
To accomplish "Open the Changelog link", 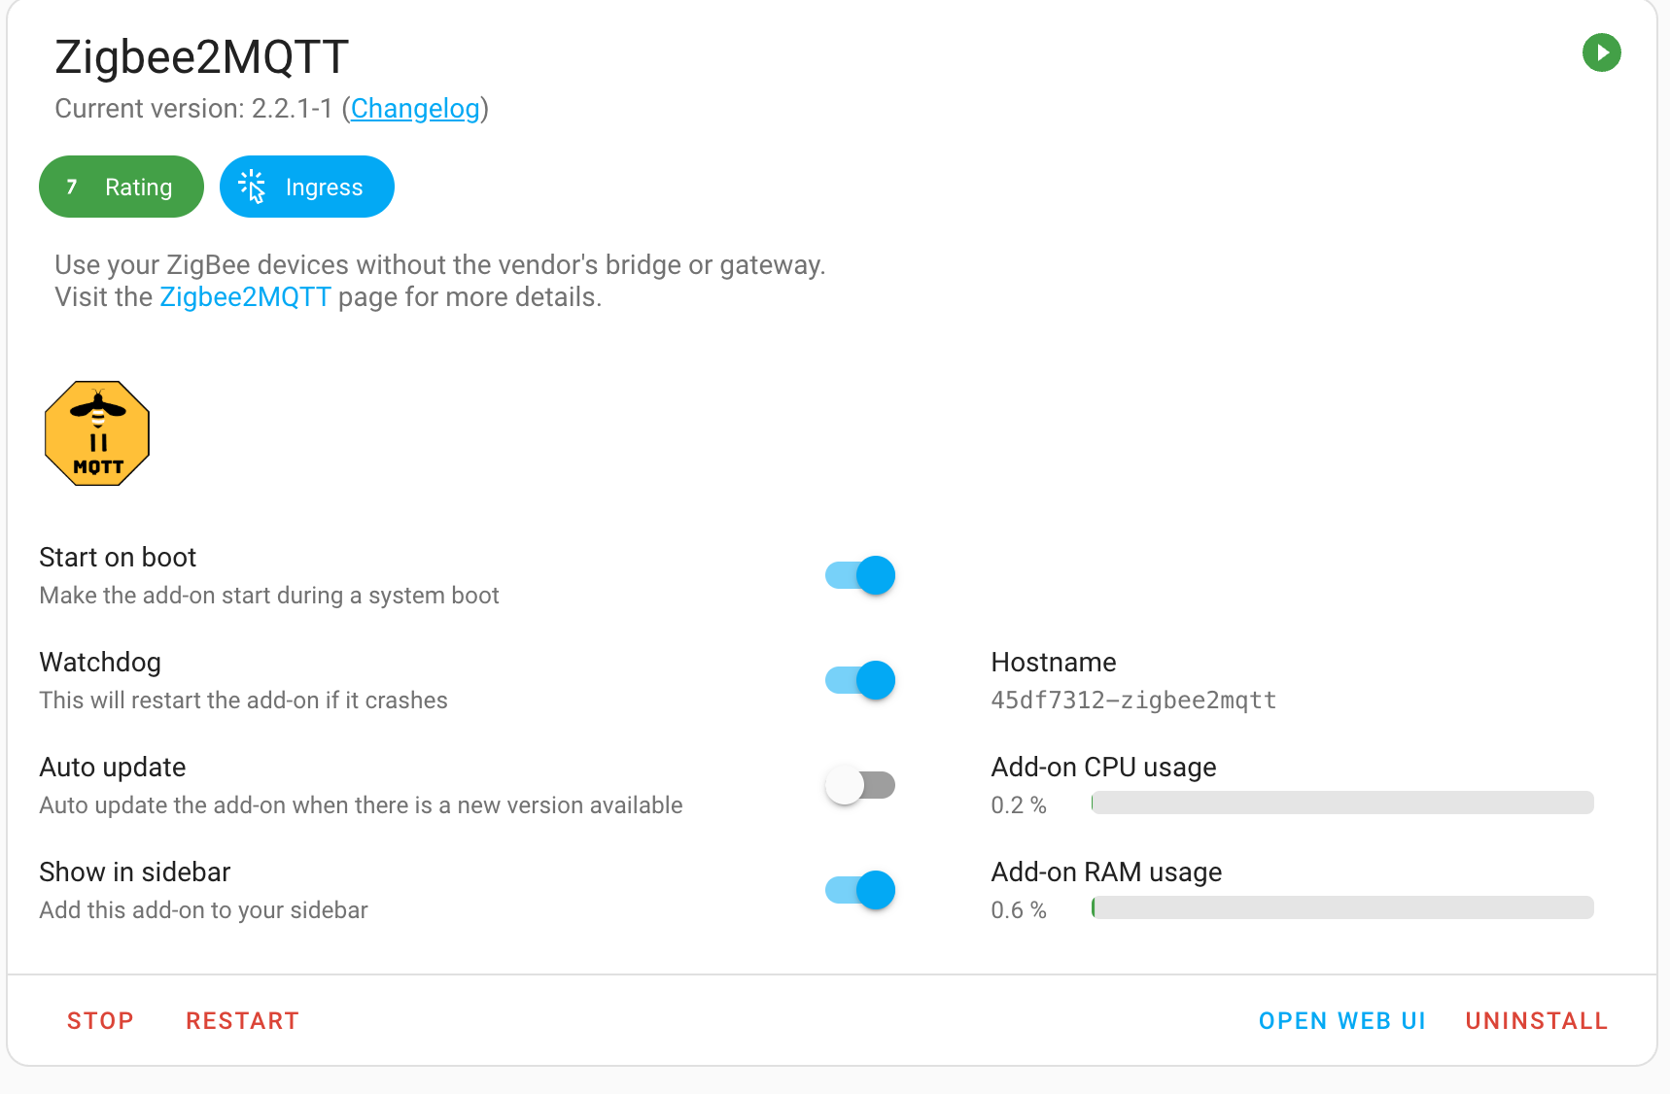I will pyautogui.click(x=414, y=109).
